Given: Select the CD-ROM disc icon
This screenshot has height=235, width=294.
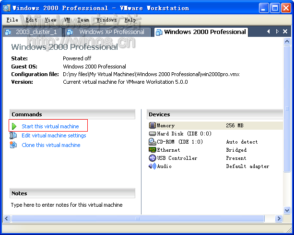Looking at the screenshot, I should coord(152,142).
